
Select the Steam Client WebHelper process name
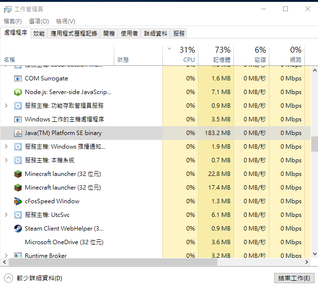click(x=64, y=229)
